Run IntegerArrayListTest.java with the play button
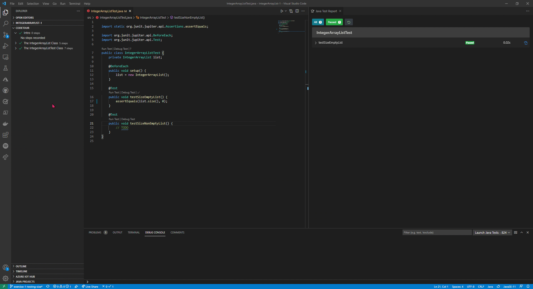533x289 pixels. pyautogui.click(x=282, y=11)
